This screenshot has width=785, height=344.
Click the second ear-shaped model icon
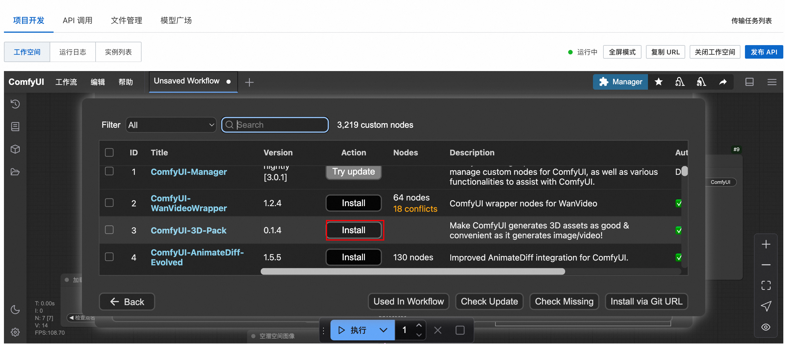[x=701, y=82]
